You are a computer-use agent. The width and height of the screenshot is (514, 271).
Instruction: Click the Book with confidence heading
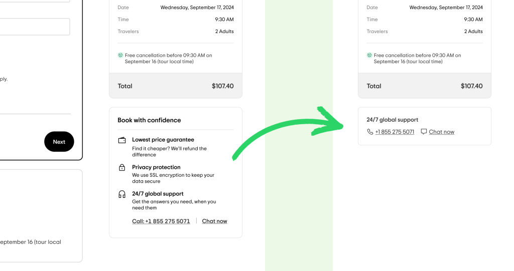pyautogui.click(x=149, y=120)
